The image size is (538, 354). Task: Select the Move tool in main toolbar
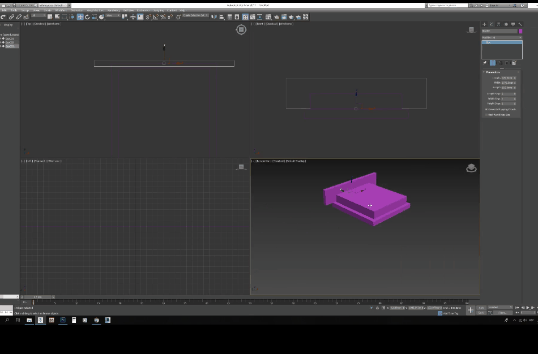tap(80, 17)
